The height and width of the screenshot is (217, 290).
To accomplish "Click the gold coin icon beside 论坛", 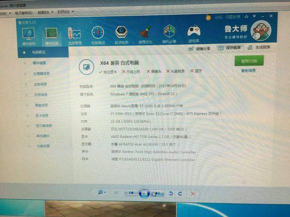I will (208, 18).
